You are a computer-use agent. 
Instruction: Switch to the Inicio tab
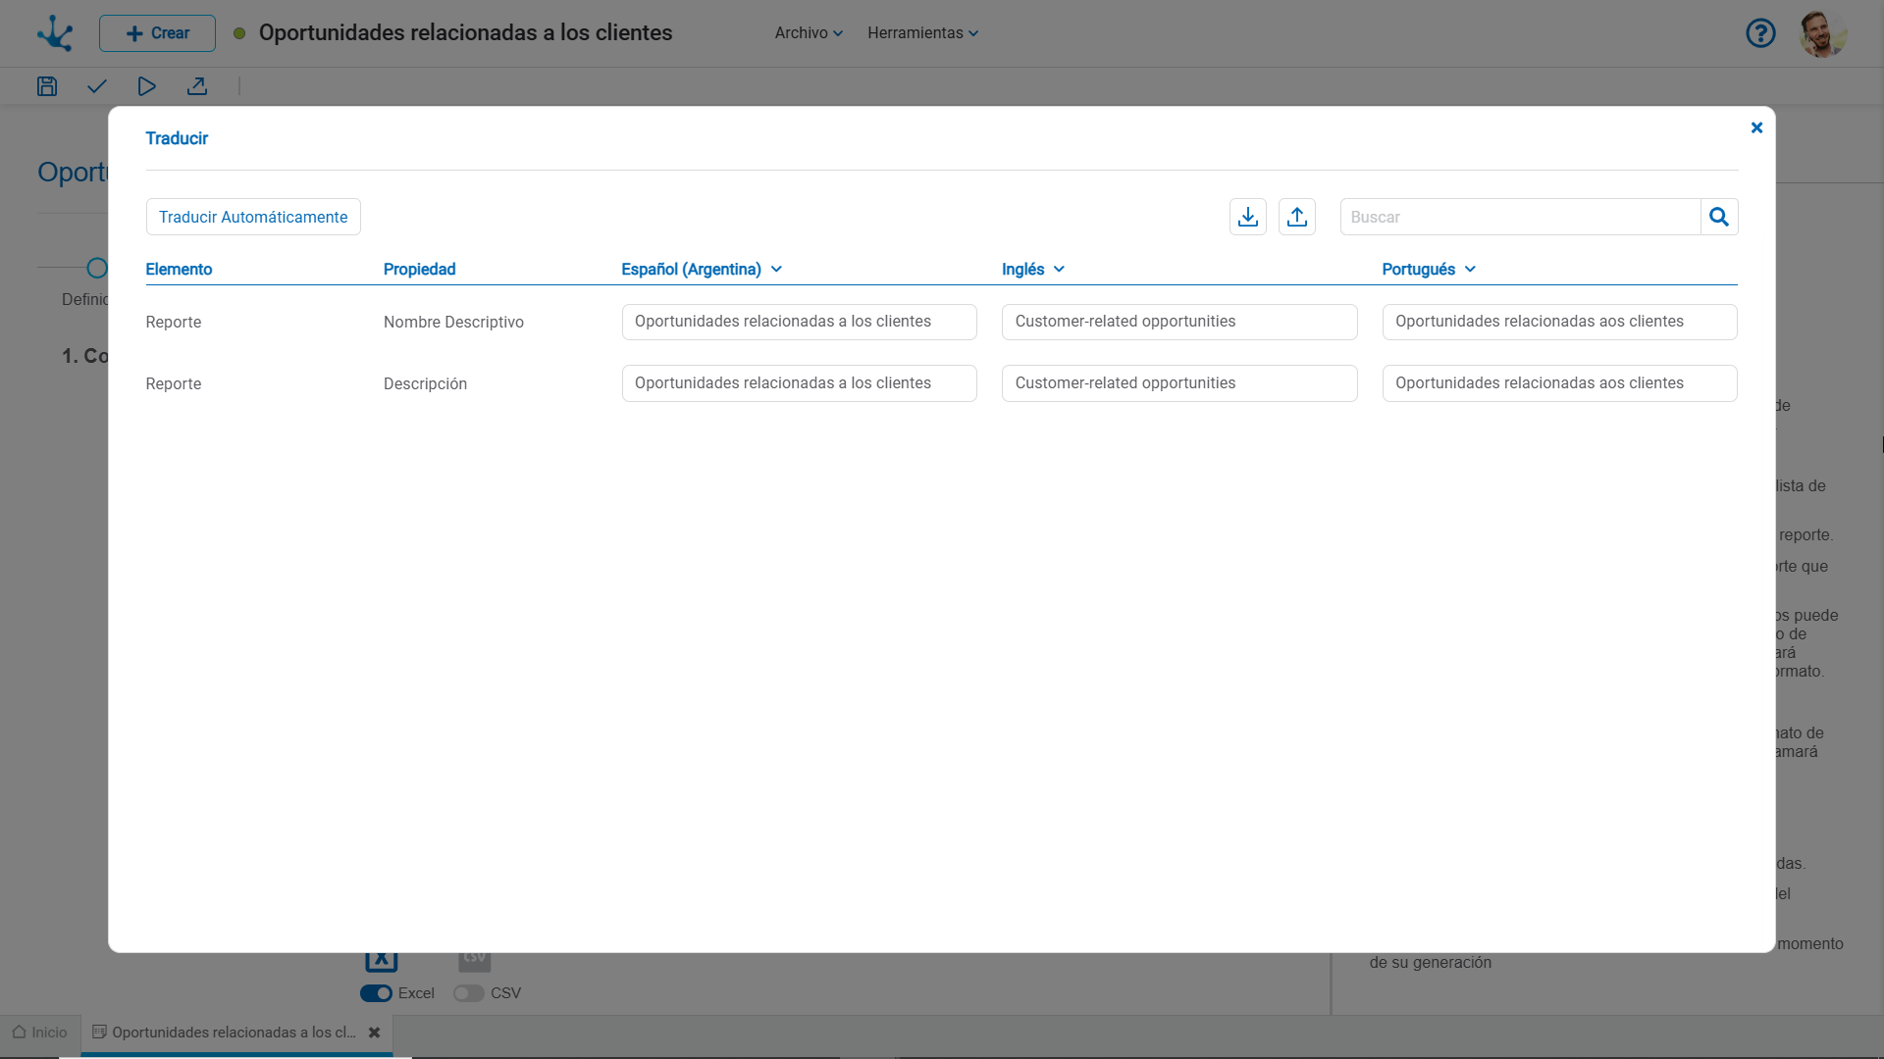40,1033
